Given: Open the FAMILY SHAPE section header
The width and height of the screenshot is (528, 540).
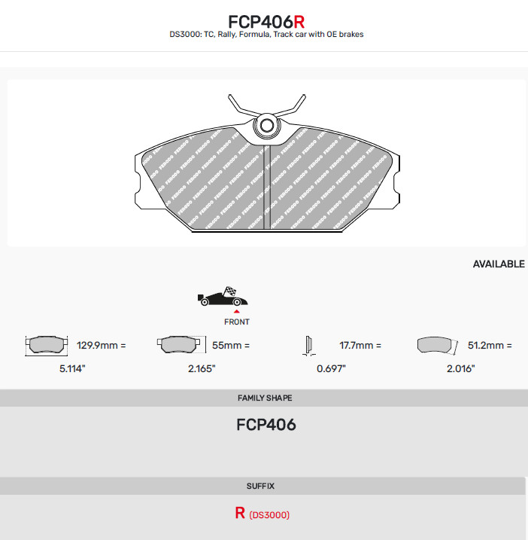Looking at the screenshot, I should [264, 398].
